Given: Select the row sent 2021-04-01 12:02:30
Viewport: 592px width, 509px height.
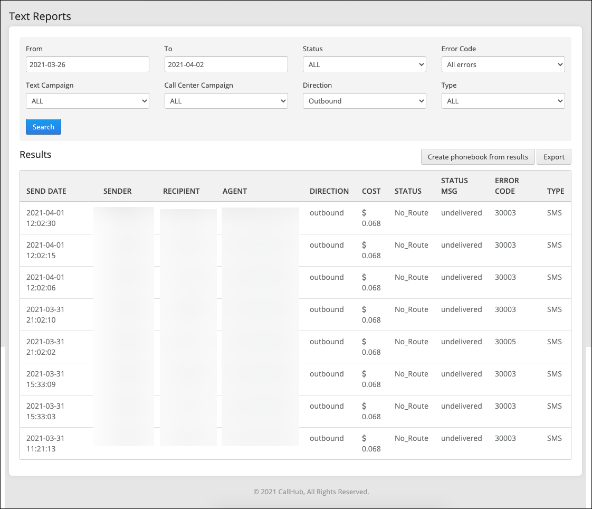Looking at the screenshot, I should click(x=295, y=218).
